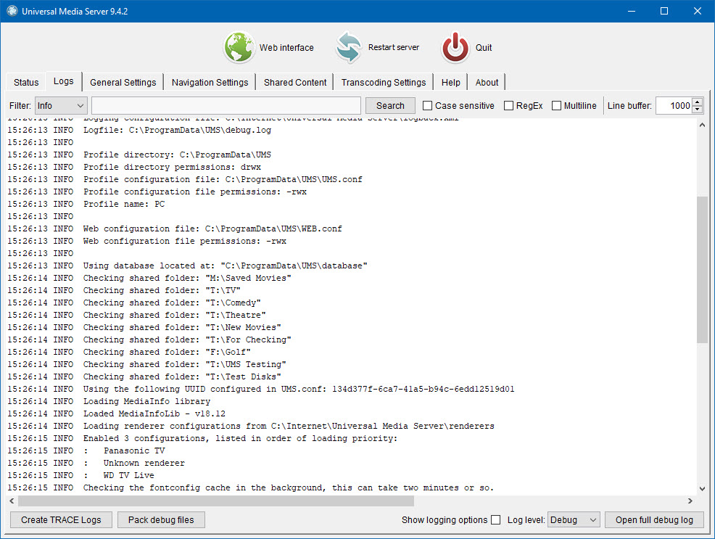Open the Filter level dropdown set to Info
This screenshot has height=539, width=715.
pyautogui.click(x=61, y=106)
